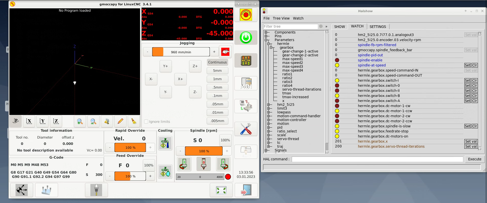The width and height of the screenshot is (487, 203).
Task: Open the manual mode icon in gmoccapy
Action: [246, 60]
